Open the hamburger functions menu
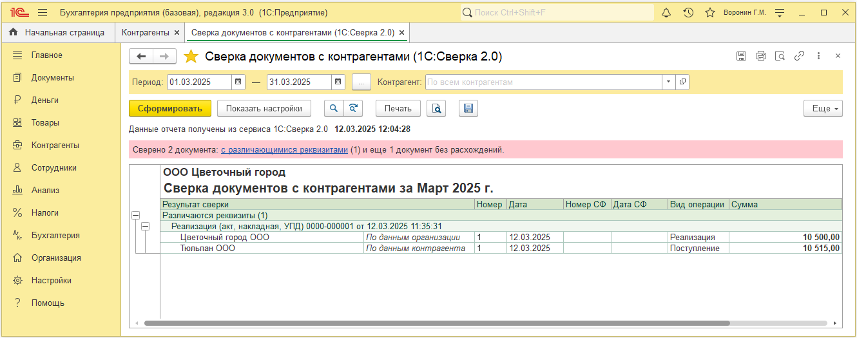Image resolution: width=857 pixels, height=338 pixels. tap(43, 12)
